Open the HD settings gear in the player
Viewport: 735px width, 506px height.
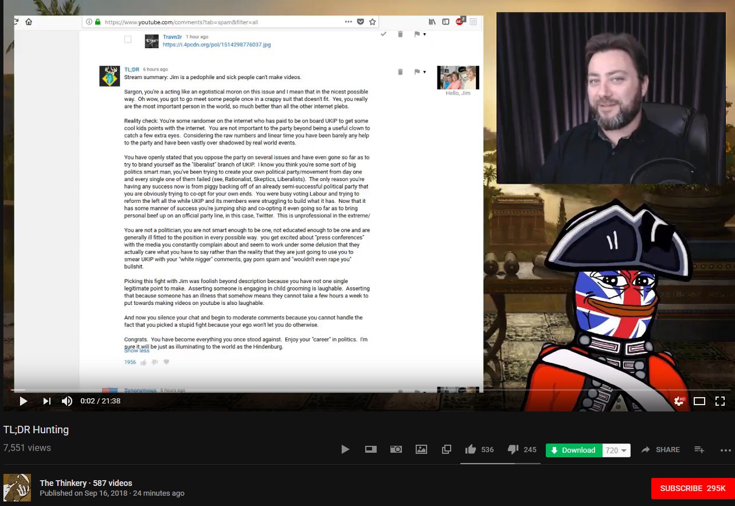click(679, 401)
